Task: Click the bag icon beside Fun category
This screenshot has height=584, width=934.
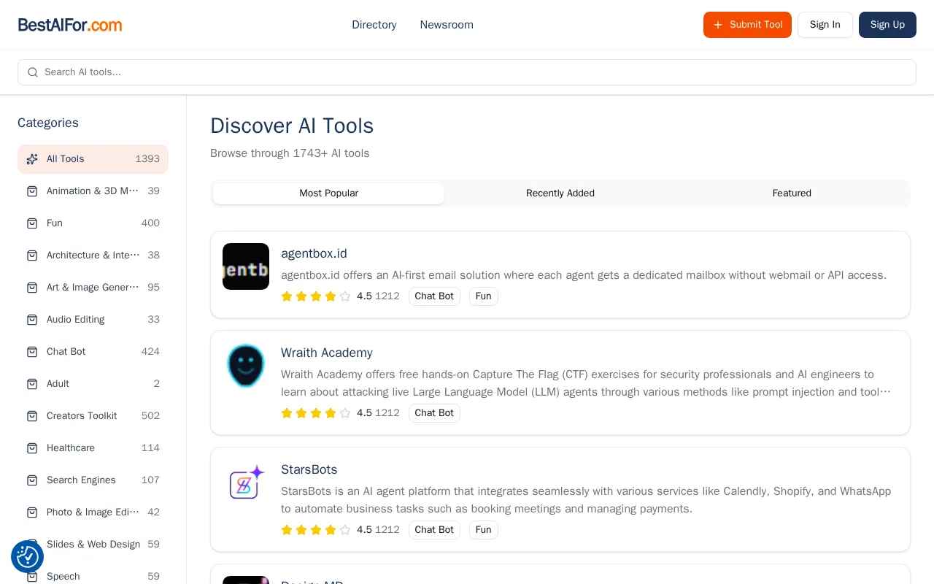Action: (x=32, y=223)
